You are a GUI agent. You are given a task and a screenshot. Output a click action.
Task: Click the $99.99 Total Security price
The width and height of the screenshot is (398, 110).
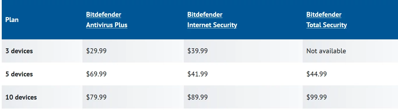(x=317, y=97)
